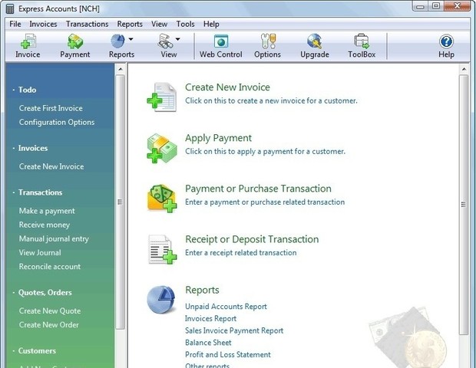Open the ToolBox toolbar icon
476x368 pixels.
tap(362, 41)
